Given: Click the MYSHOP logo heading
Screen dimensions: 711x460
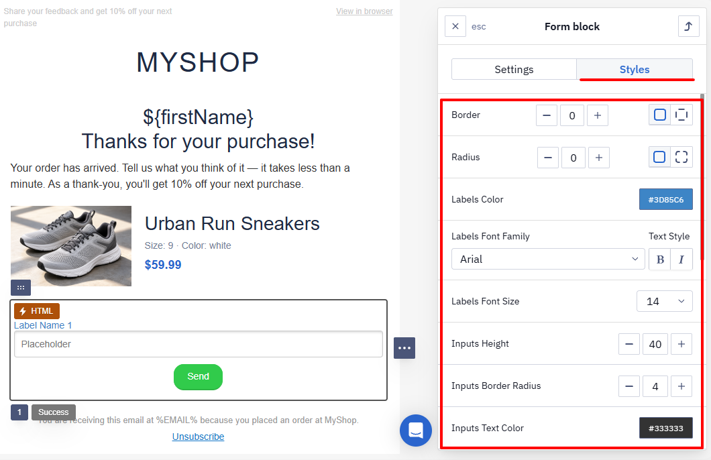Looking at the screenshot, I should coord(198,62).
